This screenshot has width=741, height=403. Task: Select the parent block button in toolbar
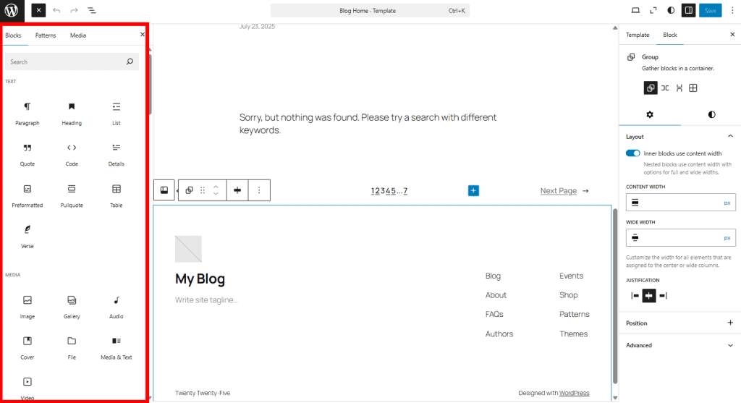(x=164, y=190)
